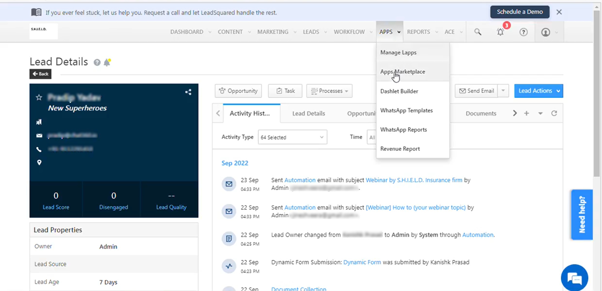Open the chat bubble widget
Viewport: 602px width, 291px height.
[574, 278]
